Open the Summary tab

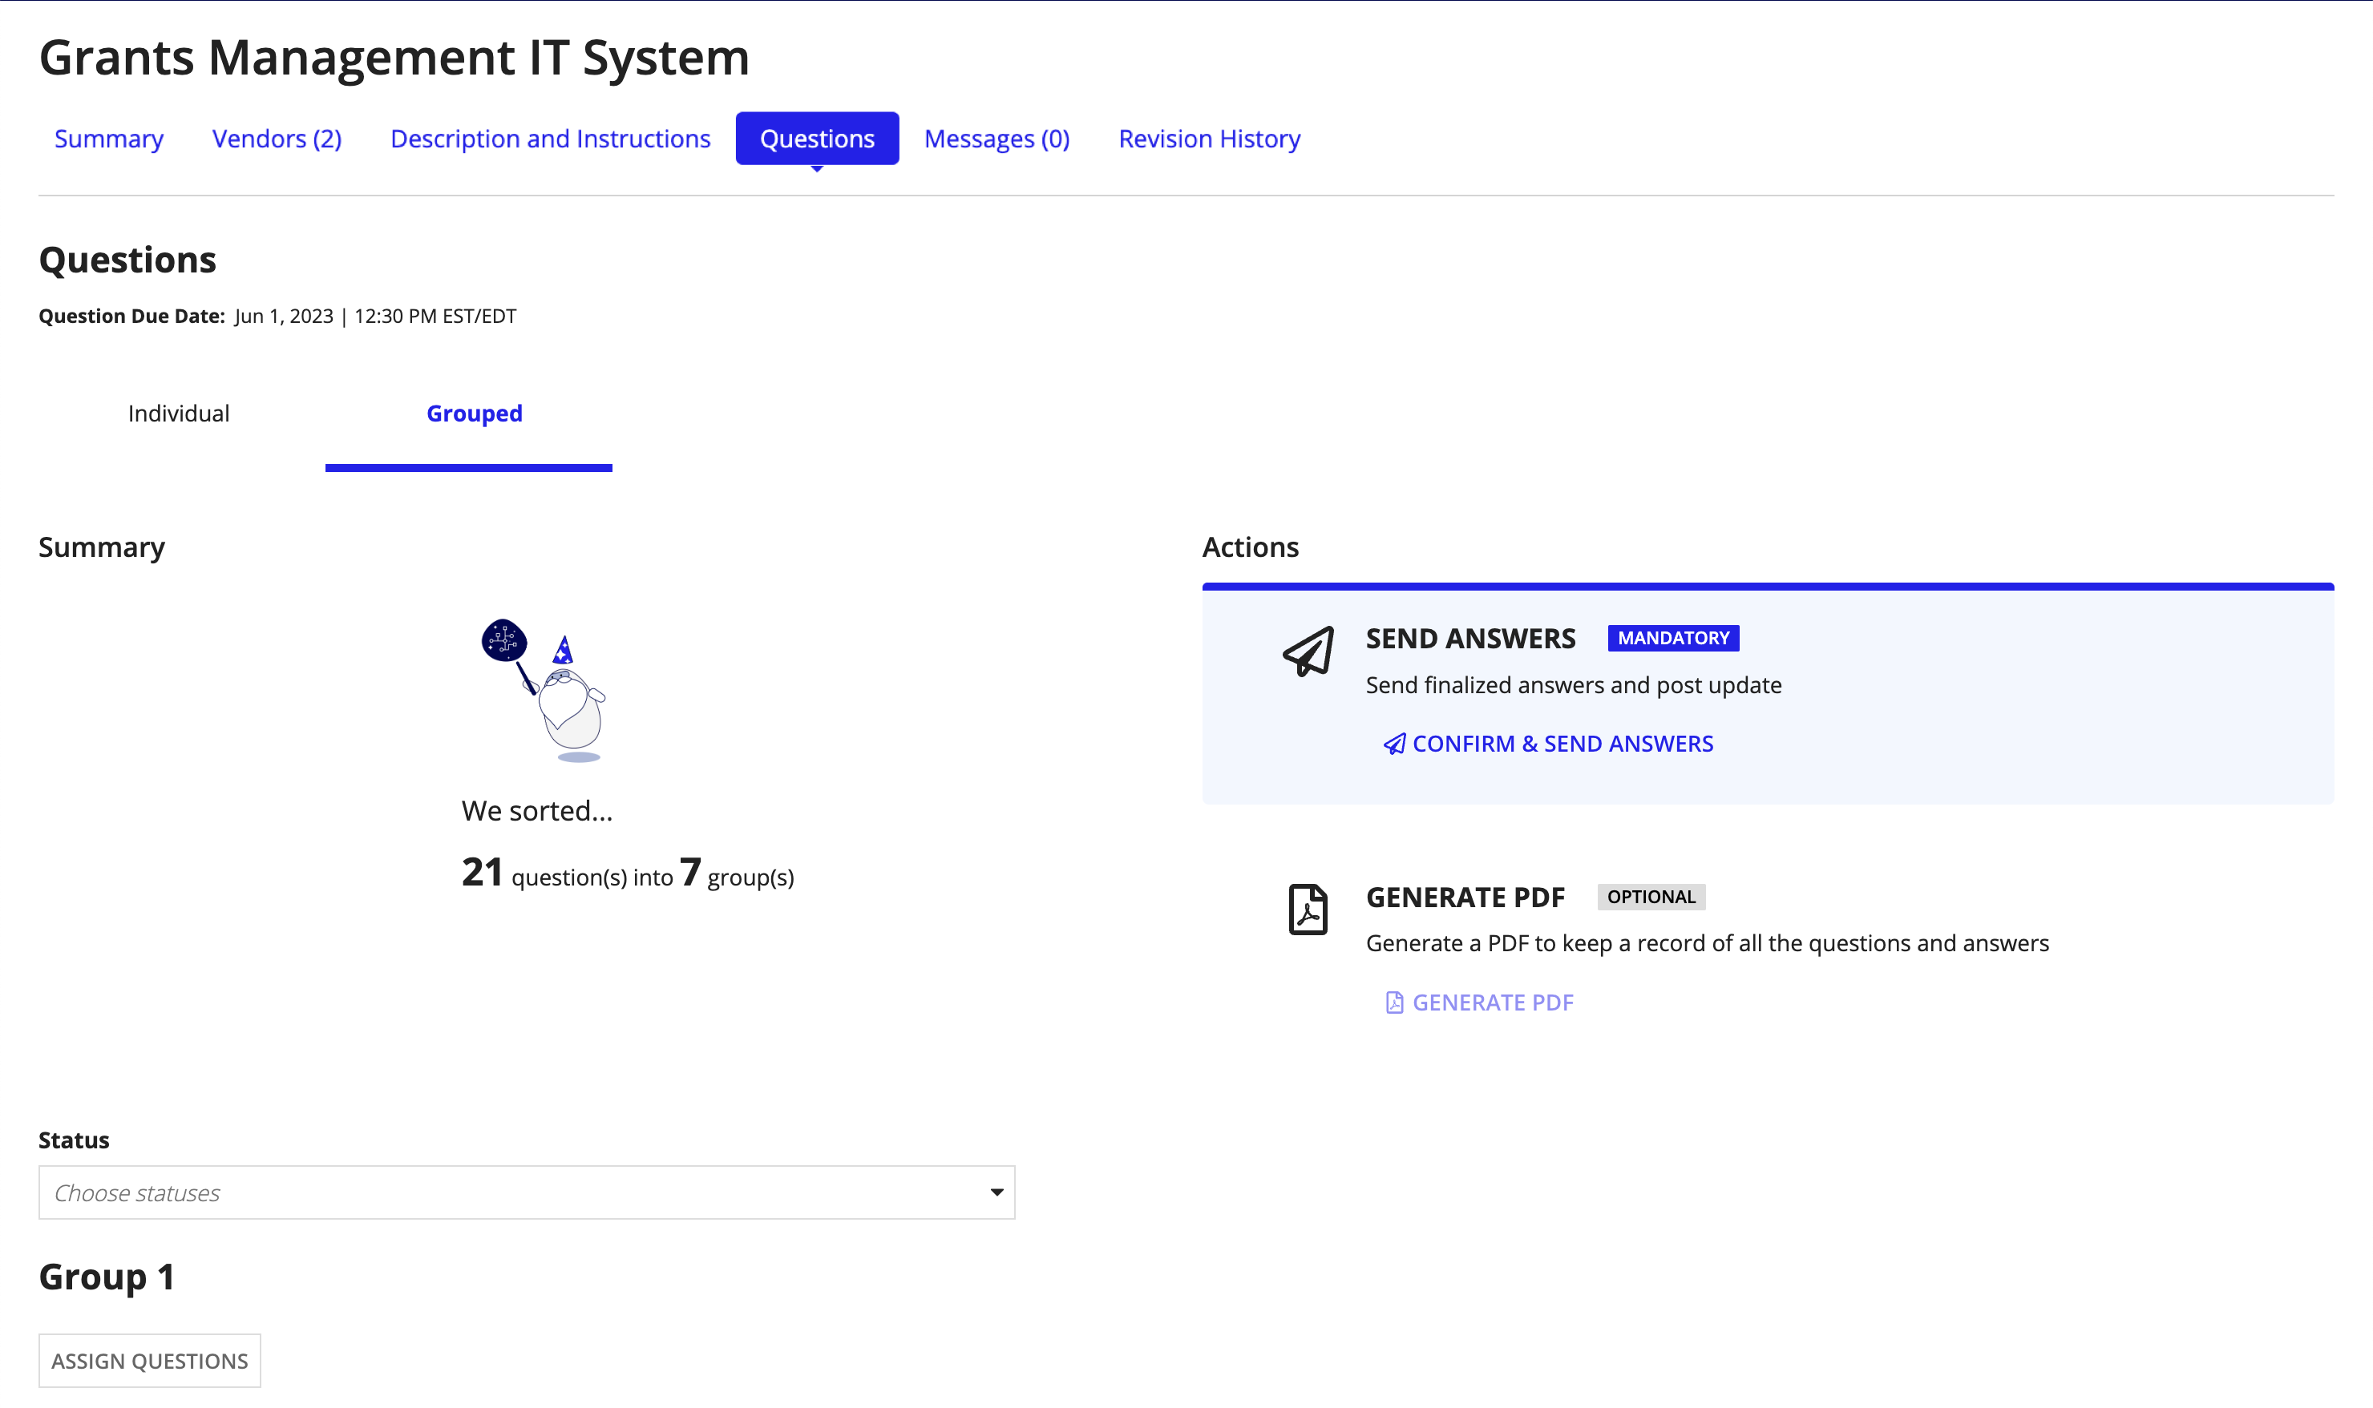pos(109,139)
